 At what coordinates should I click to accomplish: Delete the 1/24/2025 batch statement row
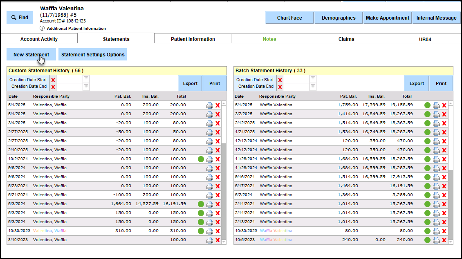[444, 132]
